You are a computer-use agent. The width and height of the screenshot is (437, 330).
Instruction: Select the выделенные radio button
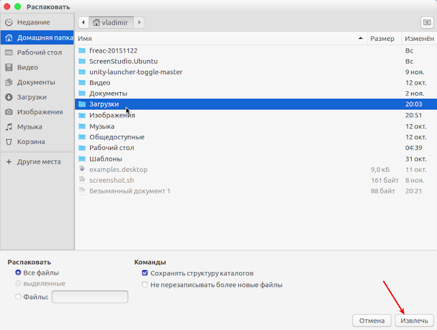pyautogui.click(x=18, y=283)
